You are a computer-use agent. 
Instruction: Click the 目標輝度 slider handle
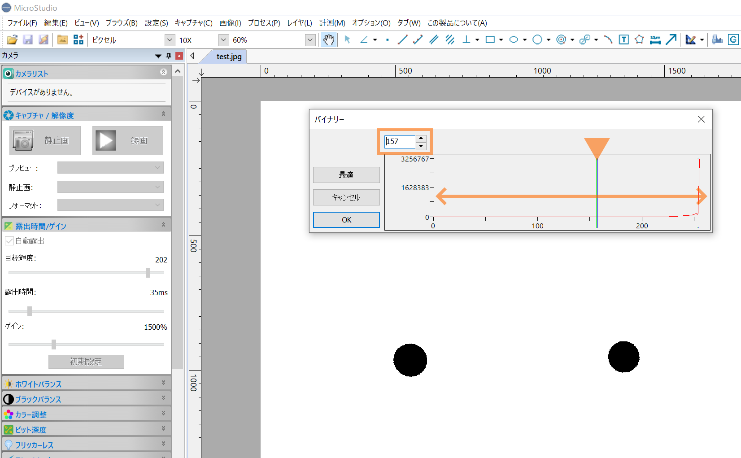point(148,273)
